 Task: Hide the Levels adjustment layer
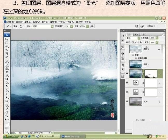(127, 92)
